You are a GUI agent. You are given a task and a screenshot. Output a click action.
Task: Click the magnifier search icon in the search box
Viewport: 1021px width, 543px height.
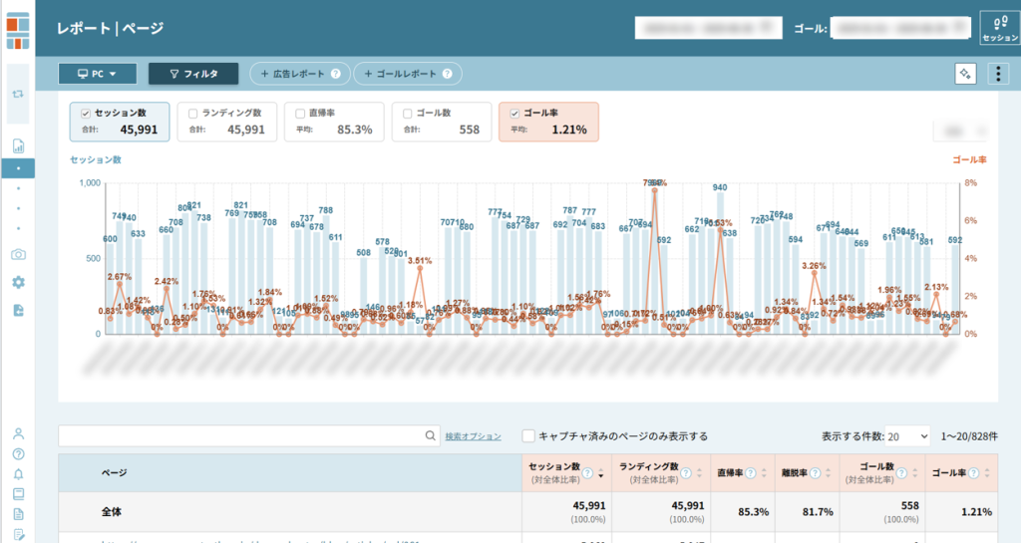(x=431, y=435)
